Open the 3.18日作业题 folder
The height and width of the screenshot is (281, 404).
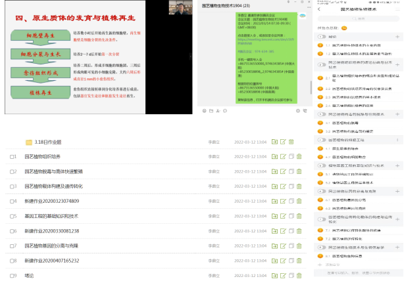[48, 141]
